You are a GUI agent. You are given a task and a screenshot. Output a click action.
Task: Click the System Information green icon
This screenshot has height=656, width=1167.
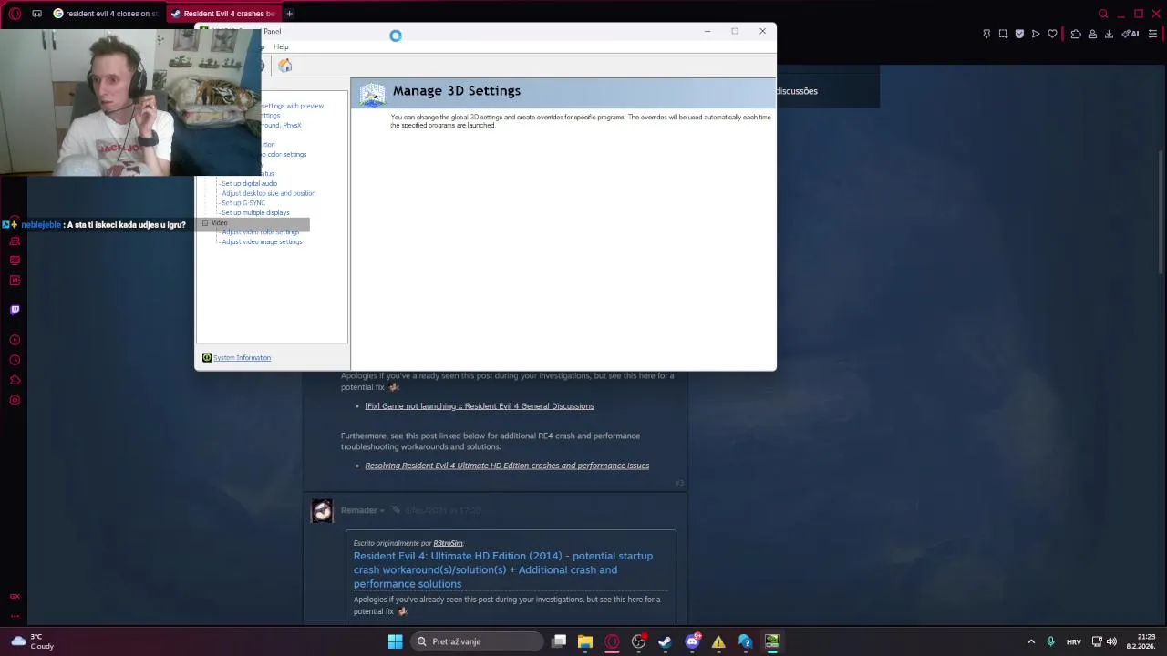pos(207,358)
